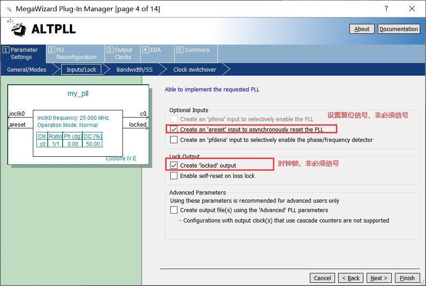Click 'Able to implement the requested PLL' message
Screen dimensions: 426x286
tap(212, 89)
